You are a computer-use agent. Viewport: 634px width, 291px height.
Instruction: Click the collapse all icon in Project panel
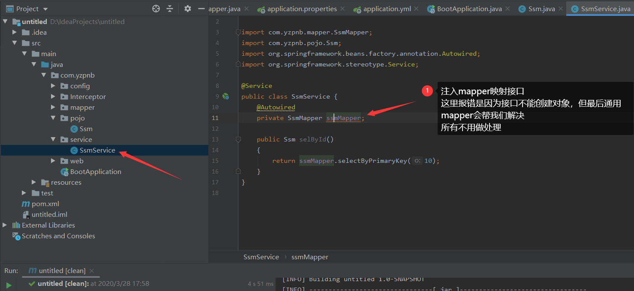tap(170, 9)
